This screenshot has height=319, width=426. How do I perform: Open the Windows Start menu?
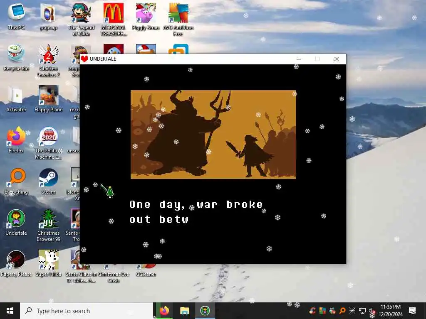coord(10,311)
